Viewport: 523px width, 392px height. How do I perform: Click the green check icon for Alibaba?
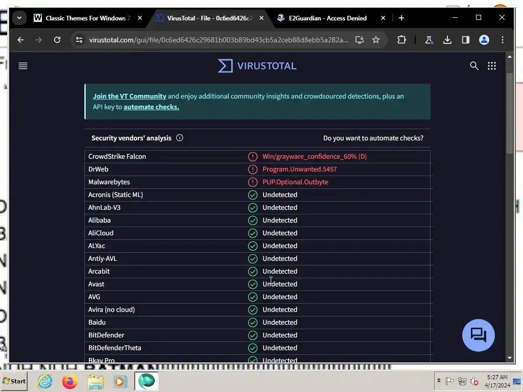252,220
